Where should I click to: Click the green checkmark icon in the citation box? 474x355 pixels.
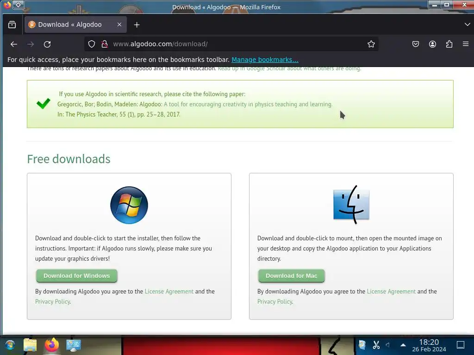(43, 104)
